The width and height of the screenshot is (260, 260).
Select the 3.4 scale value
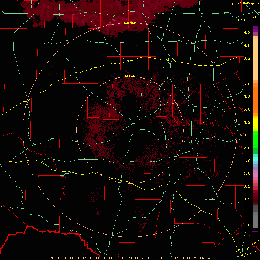point(247,135)
